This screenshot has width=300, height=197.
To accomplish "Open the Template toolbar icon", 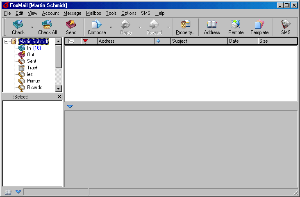I will click(x=259, y=24).
